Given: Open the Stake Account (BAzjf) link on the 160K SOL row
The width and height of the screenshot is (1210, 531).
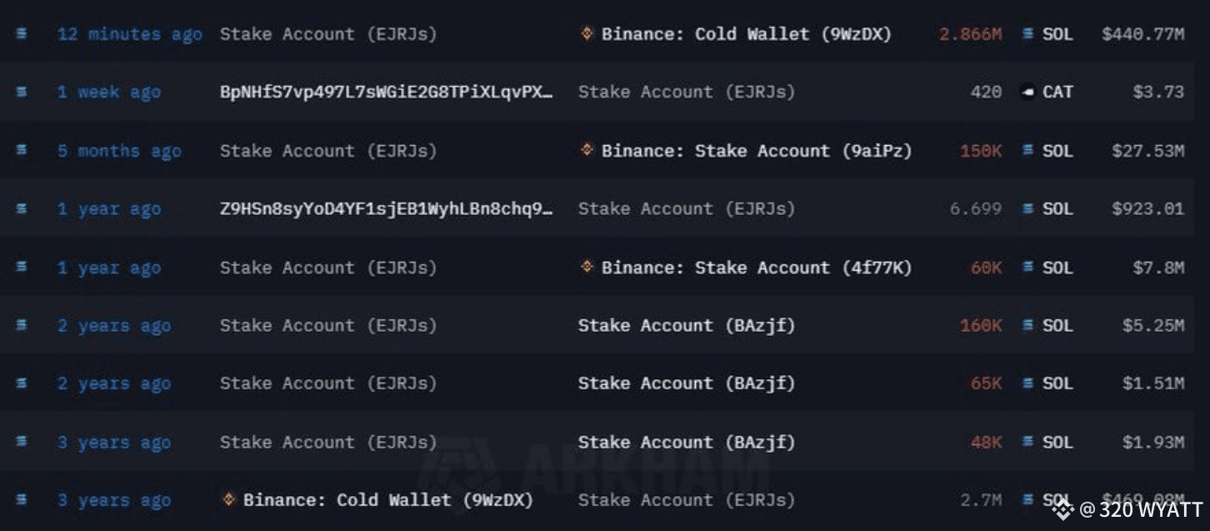Looking at the screenshot, I should tap(687, 326).
